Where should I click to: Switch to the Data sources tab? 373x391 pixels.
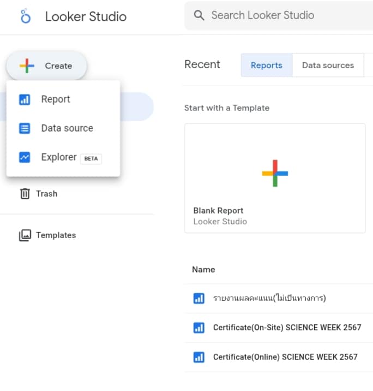tap(328, 65)
